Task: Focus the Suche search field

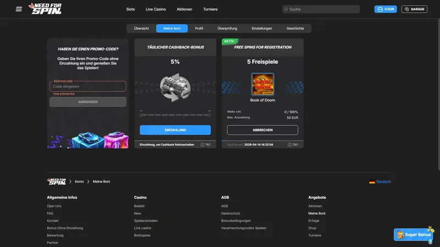Action: coord(321,9)
